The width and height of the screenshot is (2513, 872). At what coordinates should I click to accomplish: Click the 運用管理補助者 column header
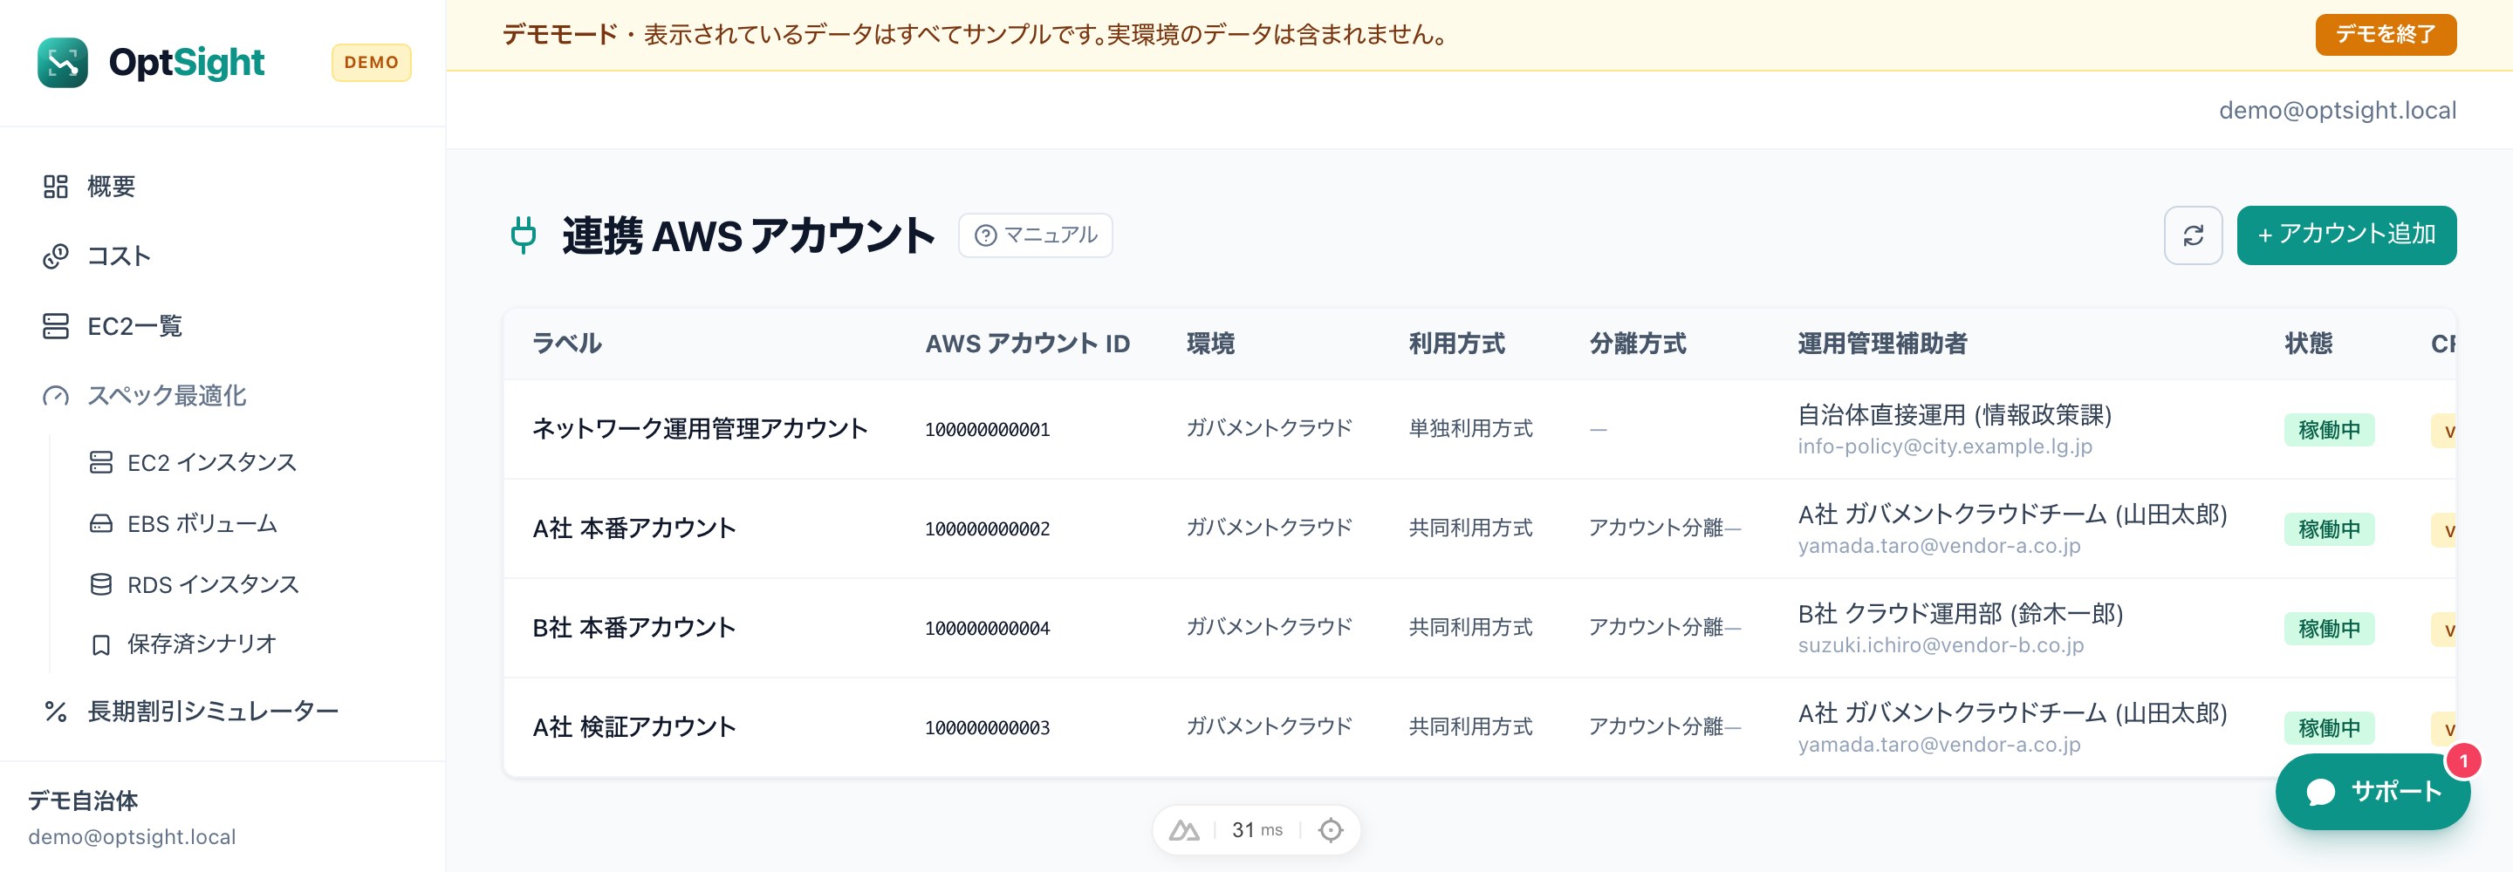click(1882, 344)
